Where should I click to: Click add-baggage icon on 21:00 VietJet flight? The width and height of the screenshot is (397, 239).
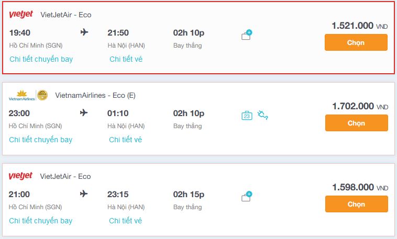[247, 196]
